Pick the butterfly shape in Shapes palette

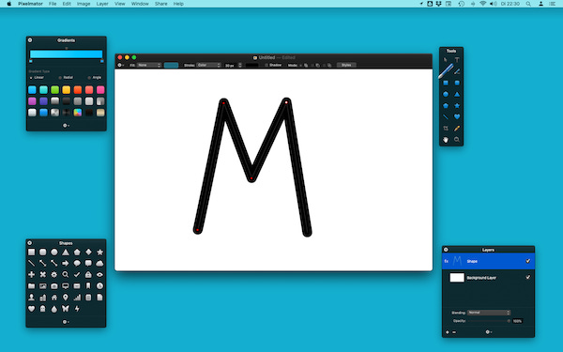tap(66, 309)
